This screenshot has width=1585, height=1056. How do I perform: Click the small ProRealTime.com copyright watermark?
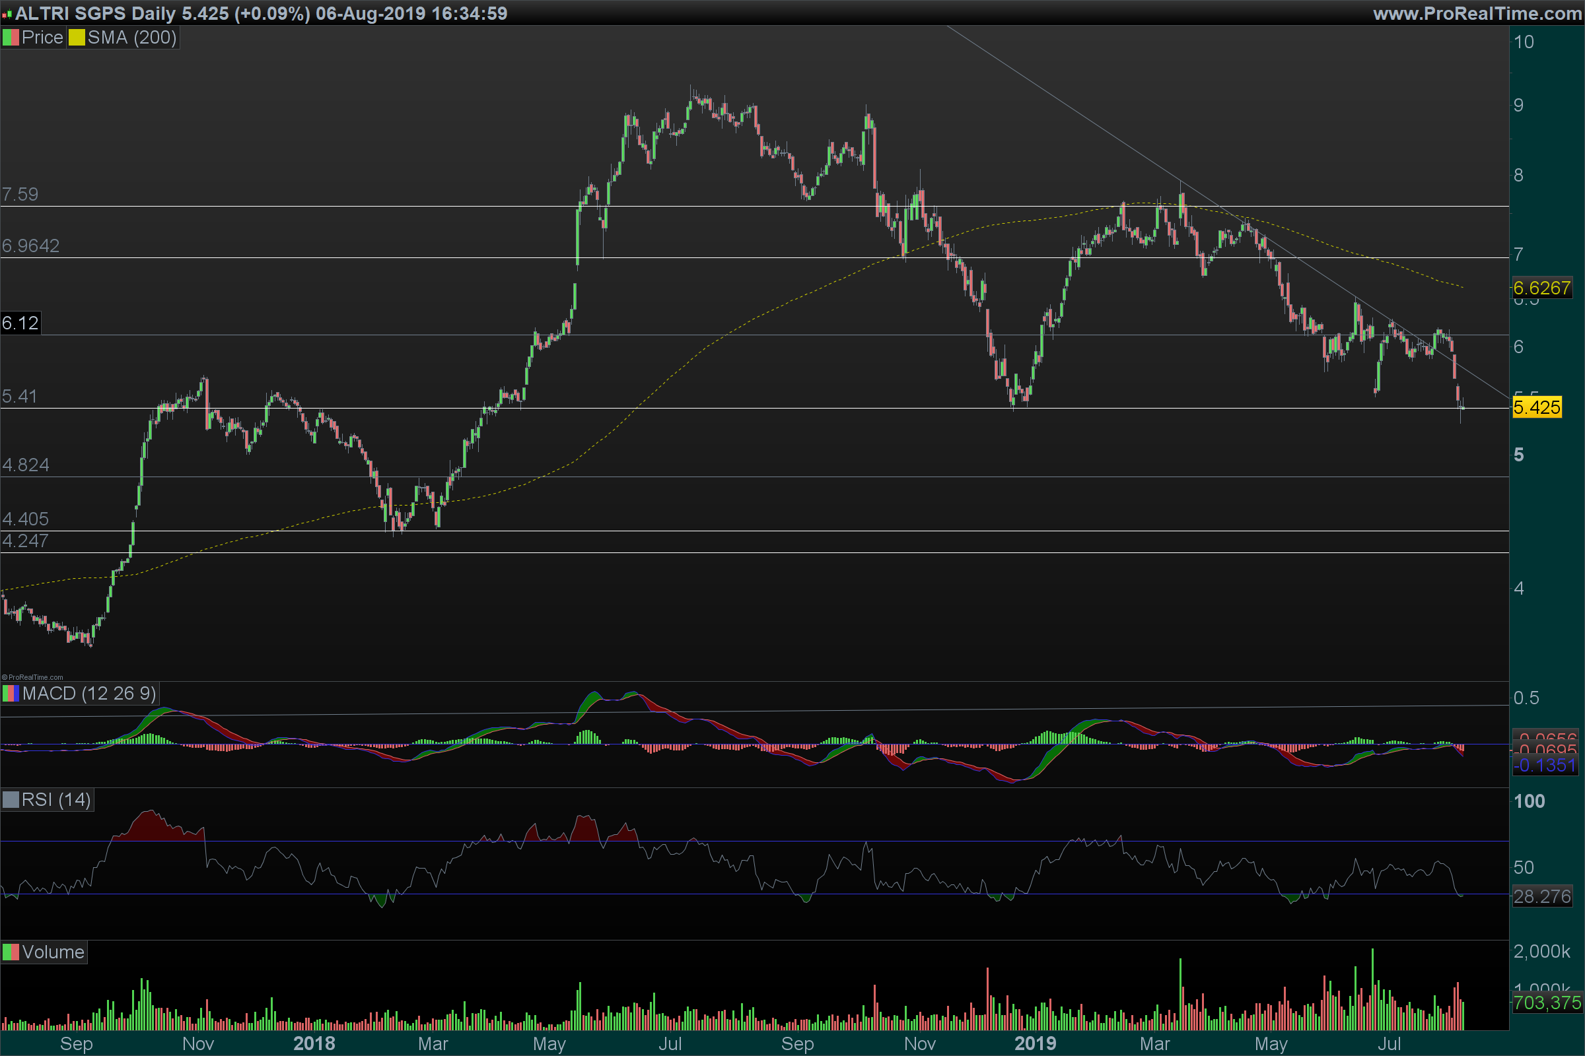[32, 678]
